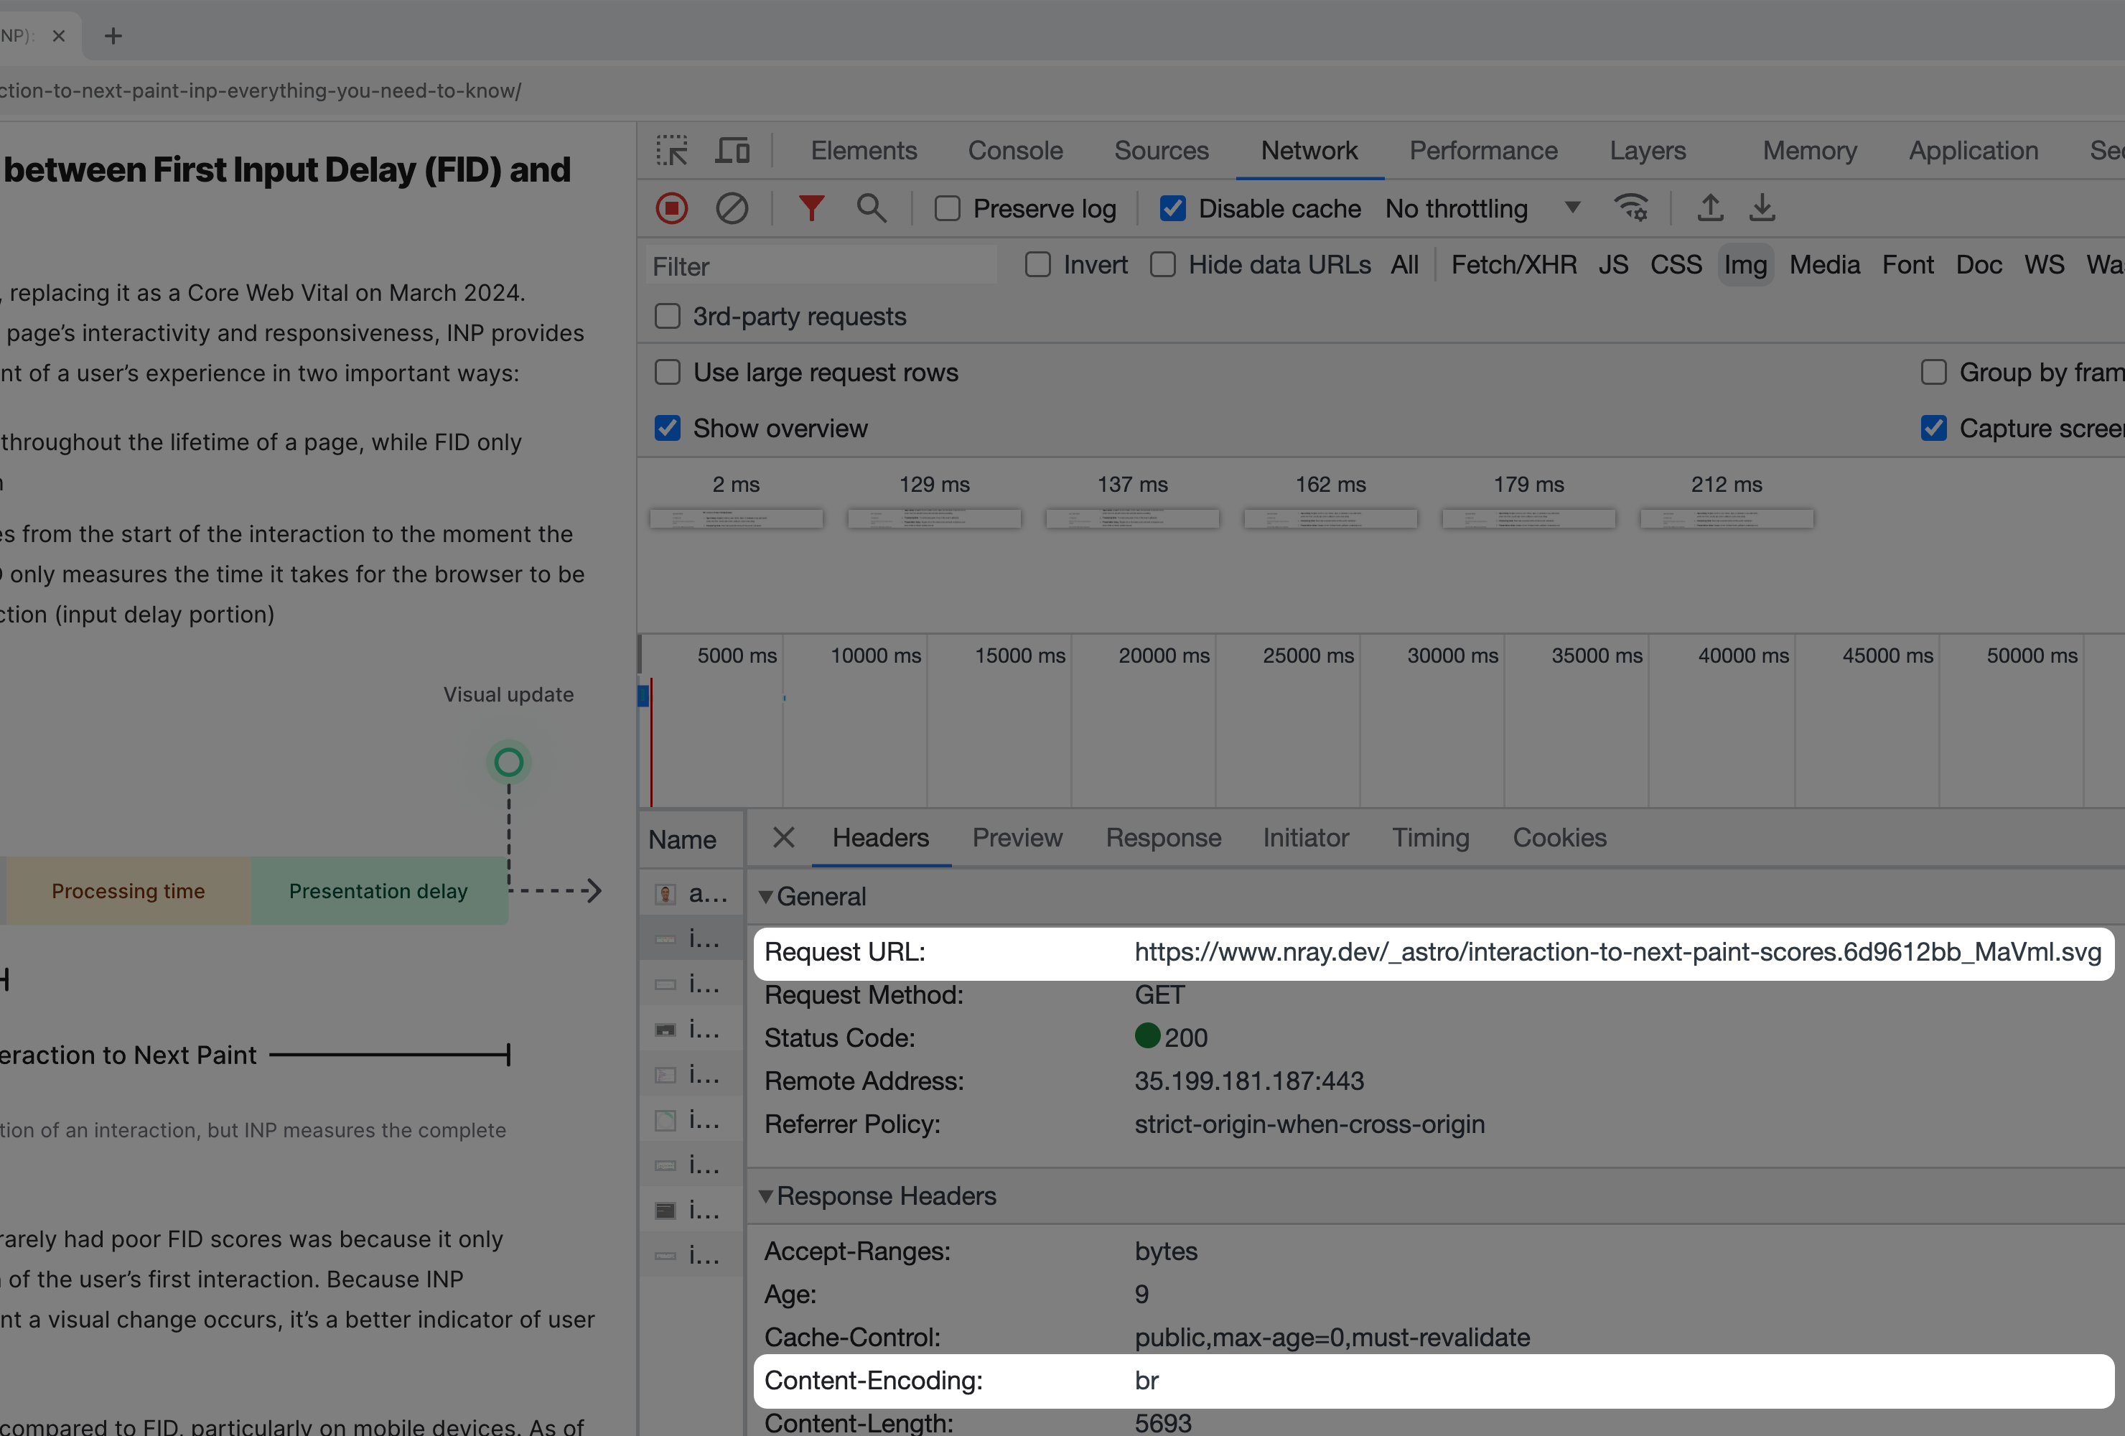Toggle the device toolbar icon
The width and height of the screenshot is (2125, 1436).
pyautogui.click(x=732, y=151)
